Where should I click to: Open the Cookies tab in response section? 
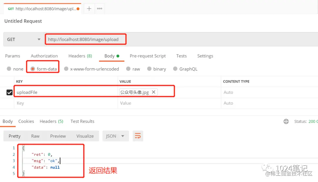26,121
